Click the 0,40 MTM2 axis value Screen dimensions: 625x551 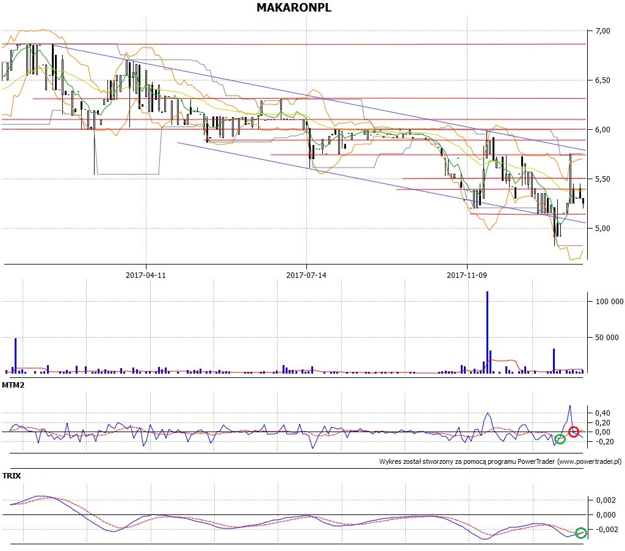602,413
